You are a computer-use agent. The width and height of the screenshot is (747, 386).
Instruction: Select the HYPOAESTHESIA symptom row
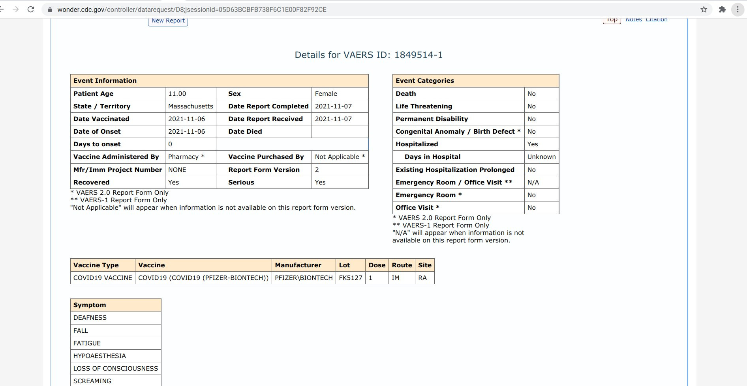tap(116, 356)
